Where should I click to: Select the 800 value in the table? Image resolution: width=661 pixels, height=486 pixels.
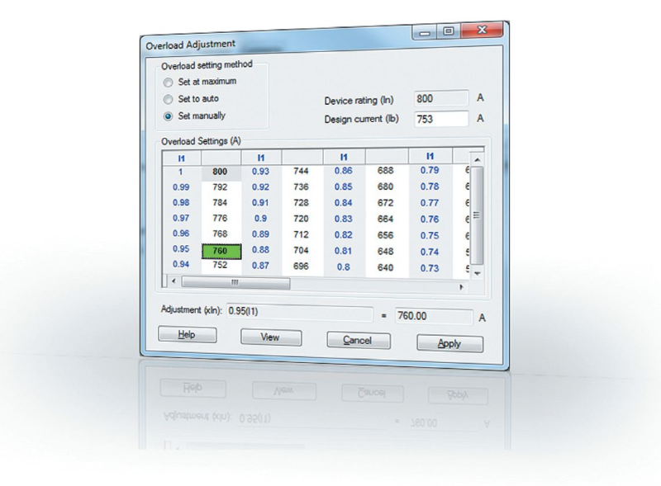click(220, 172)
